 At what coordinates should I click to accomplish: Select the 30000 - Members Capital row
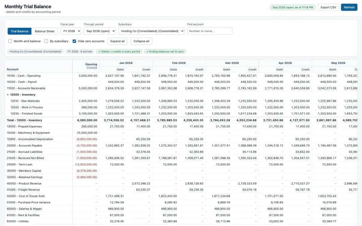point(181,171)
